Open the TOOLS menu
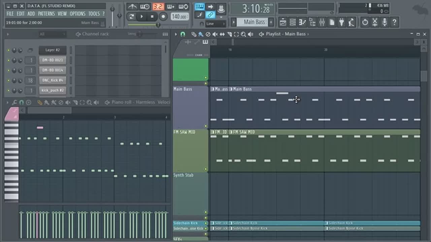The image size is (431, 242). [x=94, y=14]
